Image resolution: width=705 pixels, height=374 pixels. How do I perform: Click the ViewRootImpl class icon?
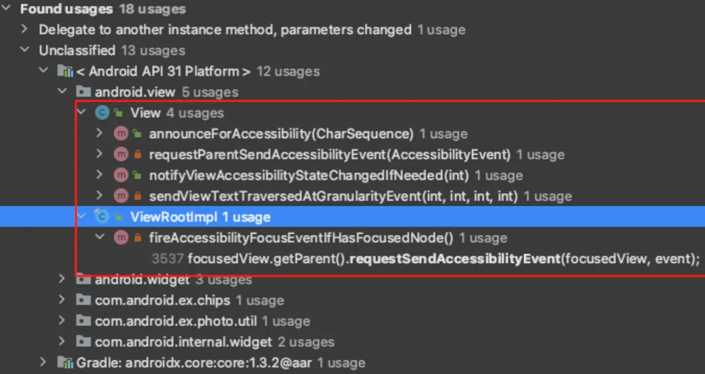point(102,216)
